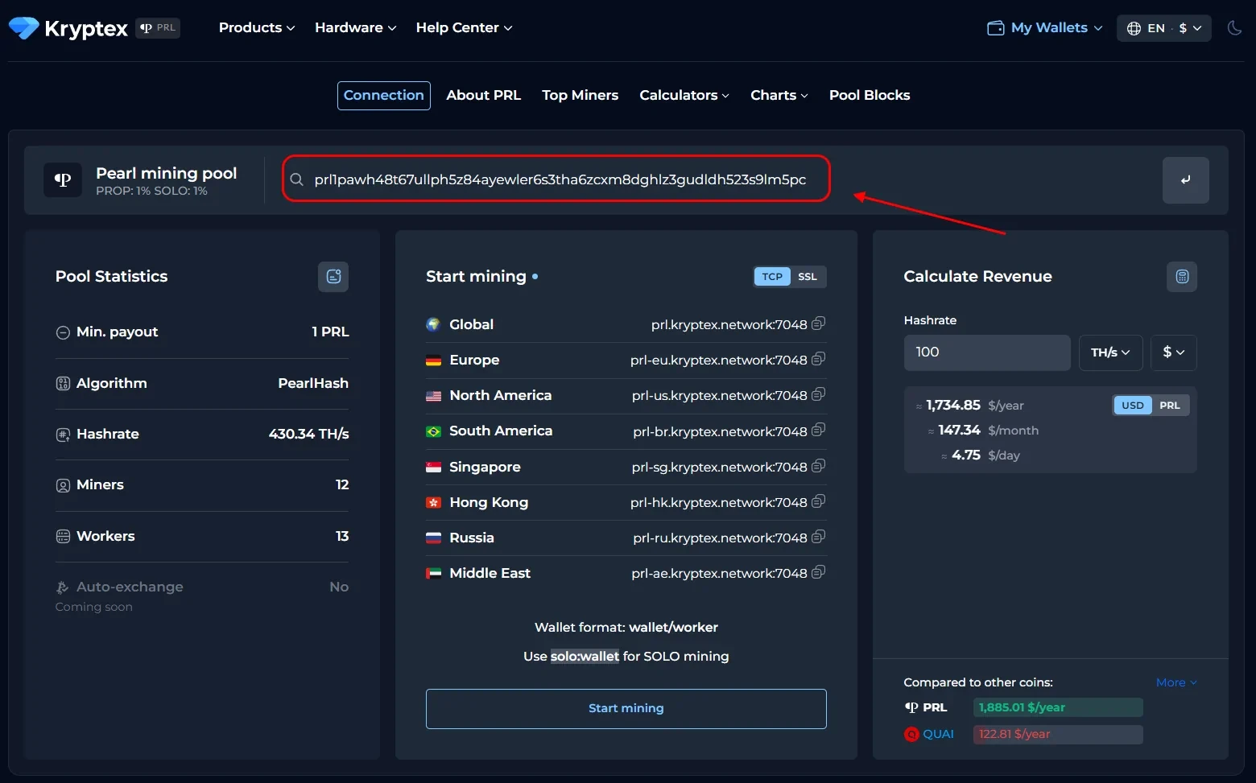Copy the North America server address
The image size is (1256, 783).
[x=819, y=394]
